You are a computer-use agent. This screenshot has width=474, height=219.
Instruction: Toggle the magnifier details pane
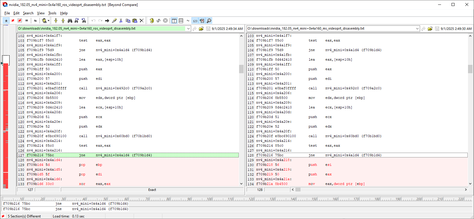209,21
